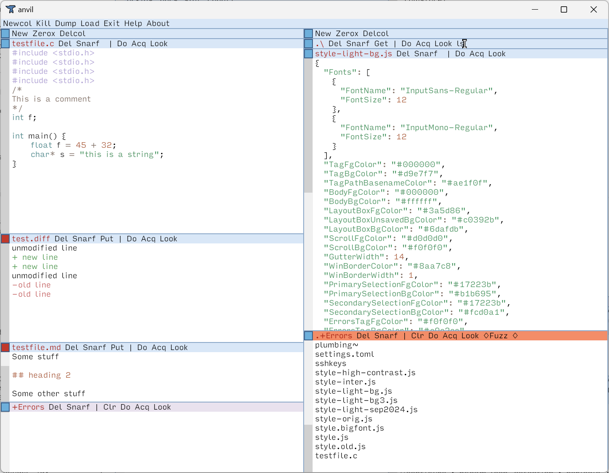This screenshot has width=609, height=473.
Task: Click the anvil app icon in title bar
Action: (x=10, y=9)
